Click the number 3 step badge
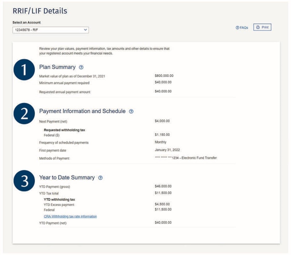The height and width of the screenshot is (255, 291). pos(24,180)
